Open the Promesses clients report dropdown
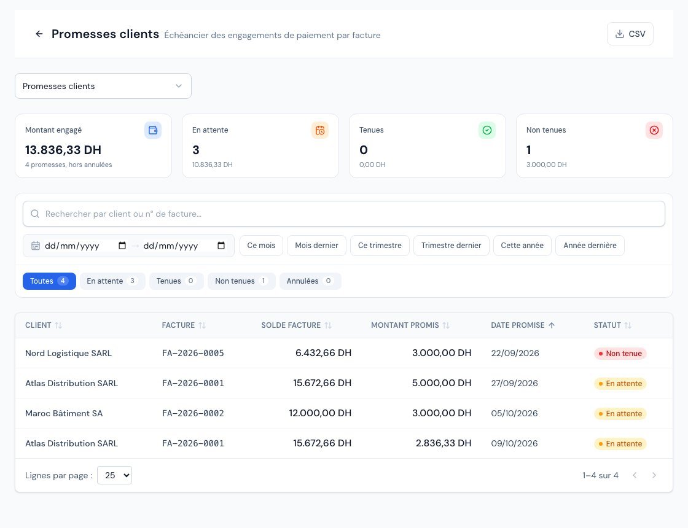This screenshot has height=528, width=688. [x=103, y=86]
